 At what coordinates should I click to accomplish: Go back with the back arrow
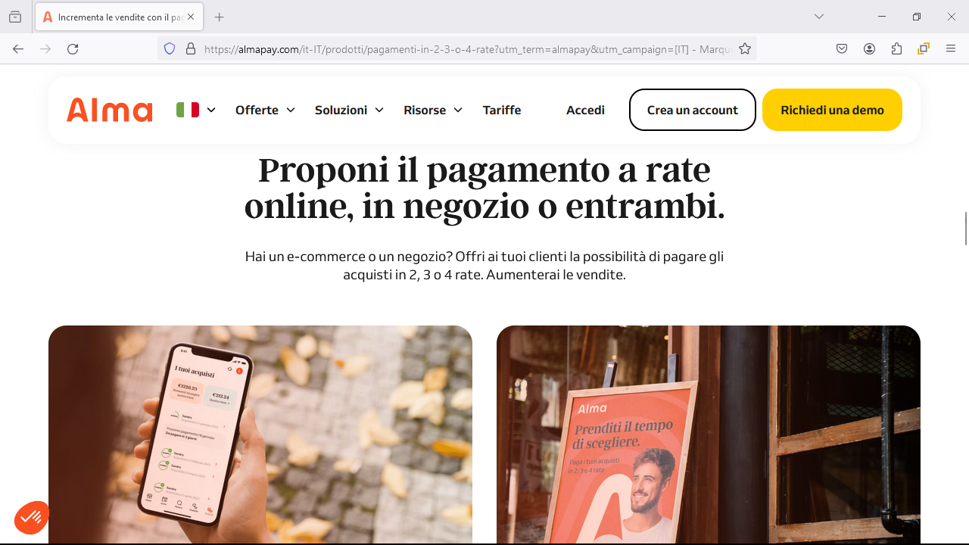pos(18,49)
